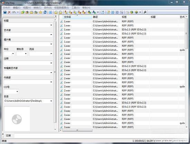Click the blue Refresh arrows icon
190x144 pixels.
(x=45, y=12)
